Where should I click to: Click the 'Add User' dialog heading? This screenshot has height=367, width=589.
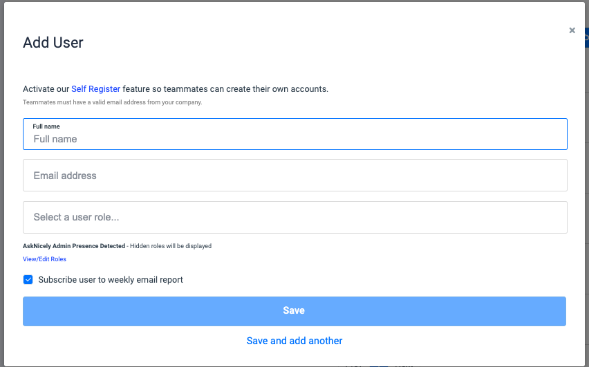[x=53, y=43]
